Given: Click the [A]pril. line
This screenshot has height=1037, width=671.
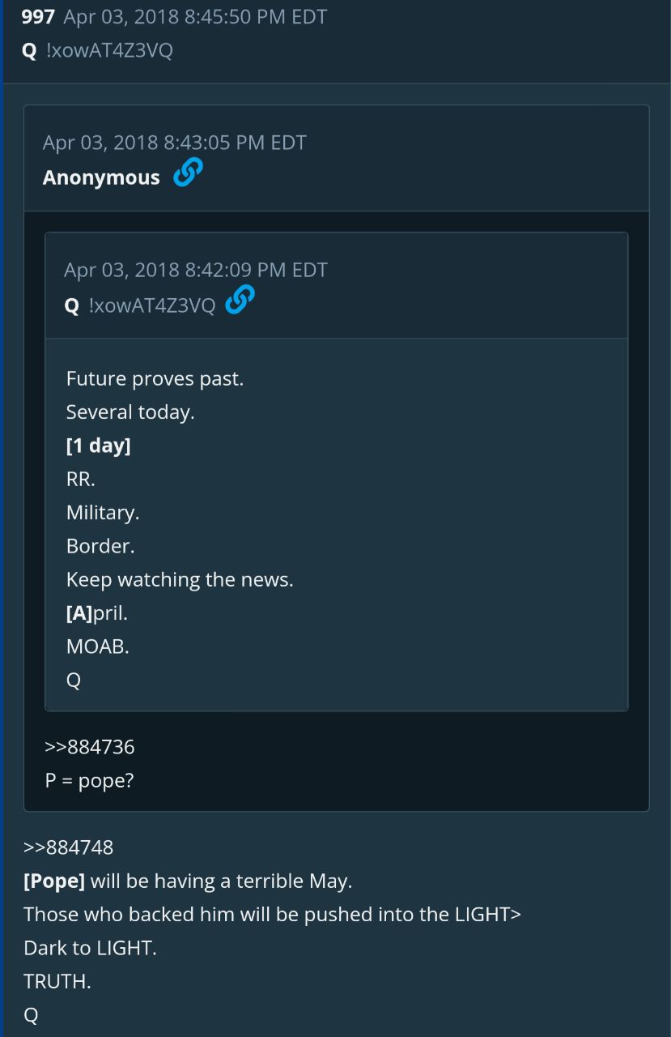Looking at the screenshot, I should pyautogui.click(x=96, y=613).
